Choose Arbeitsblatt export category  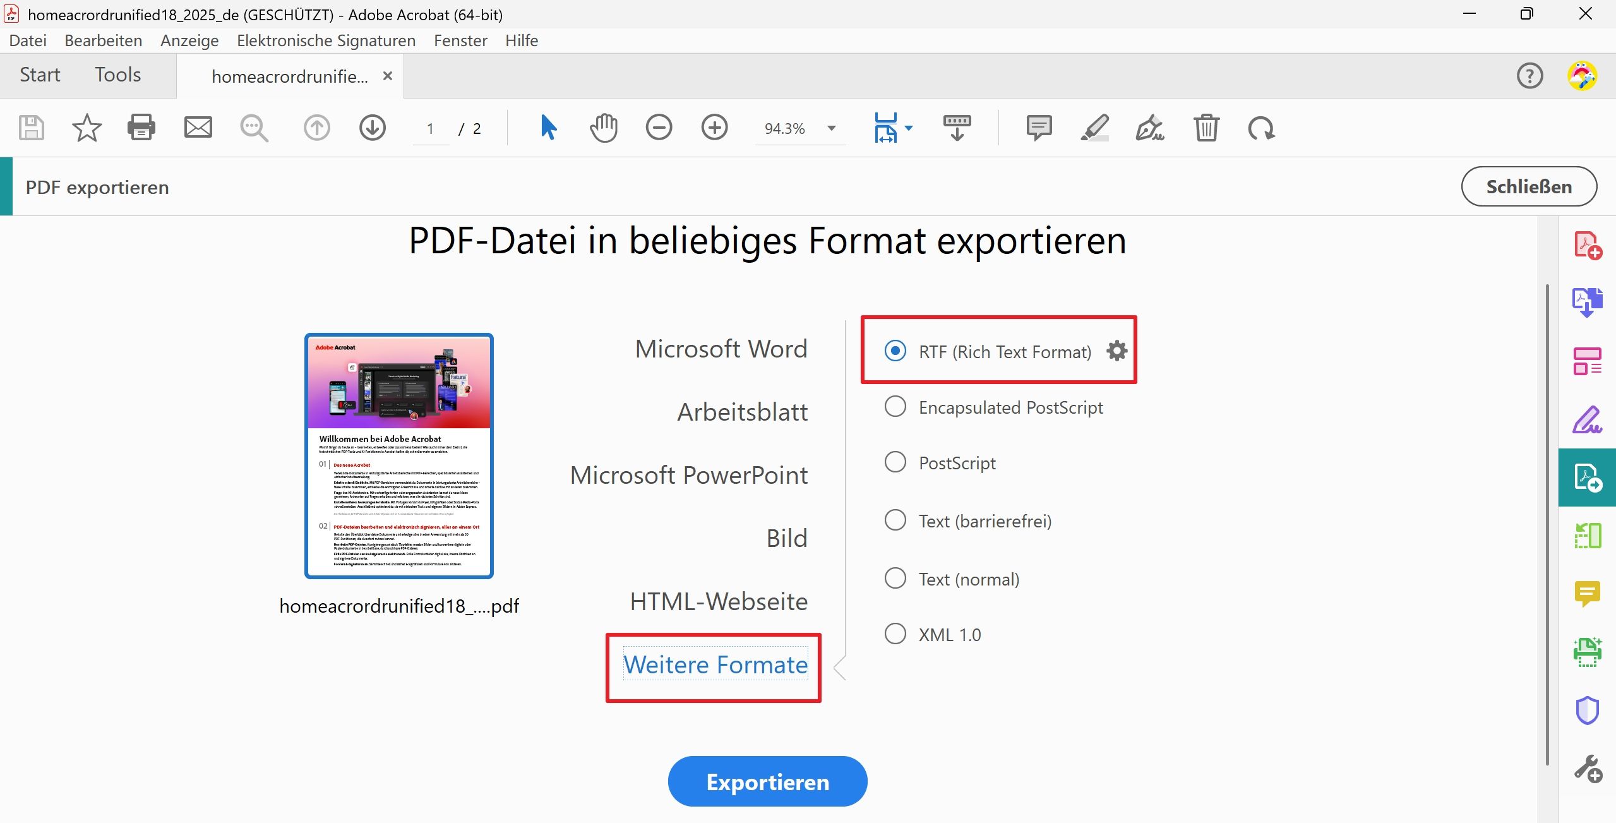pyautogui.click(x=742, y=412)
